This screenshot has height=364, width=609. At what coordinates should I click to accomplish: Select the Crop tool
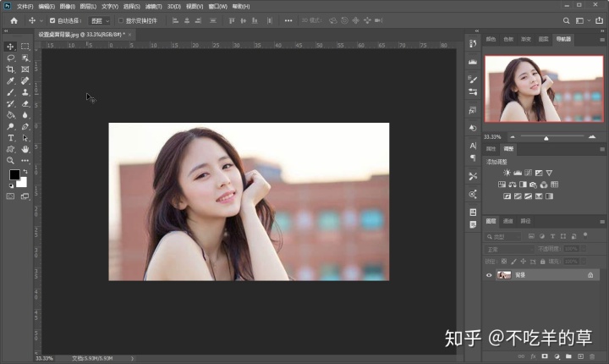[x=10, y=69]
